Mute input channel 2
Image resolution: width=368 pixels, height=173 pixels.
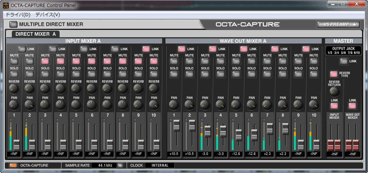(x=30, y=61)
